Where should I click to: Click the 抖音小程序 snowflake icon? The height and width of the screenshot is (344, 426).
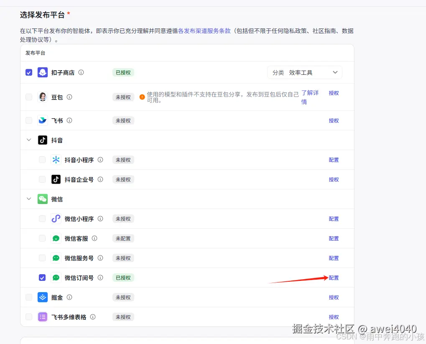click(56, 160)
